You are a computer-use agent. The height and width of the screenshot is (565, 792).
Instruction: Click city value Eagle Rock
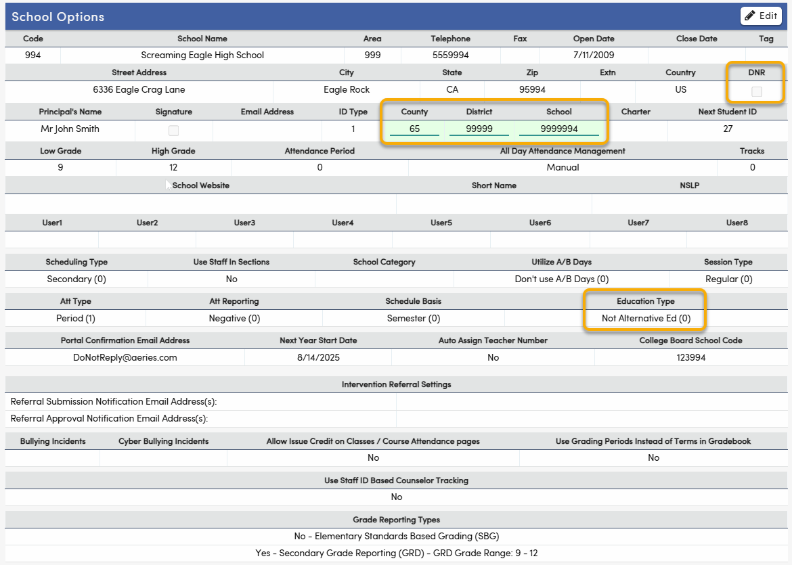coord(347,89)
